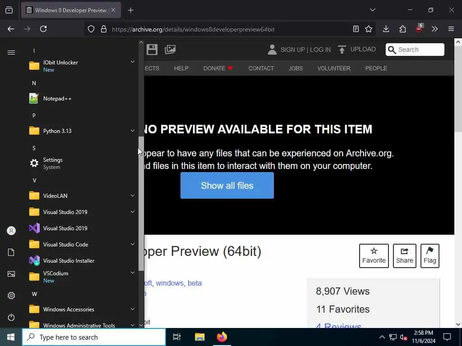Click the archive.org Search box
Viewport: 462px width, 346px height.
[415, 50]
